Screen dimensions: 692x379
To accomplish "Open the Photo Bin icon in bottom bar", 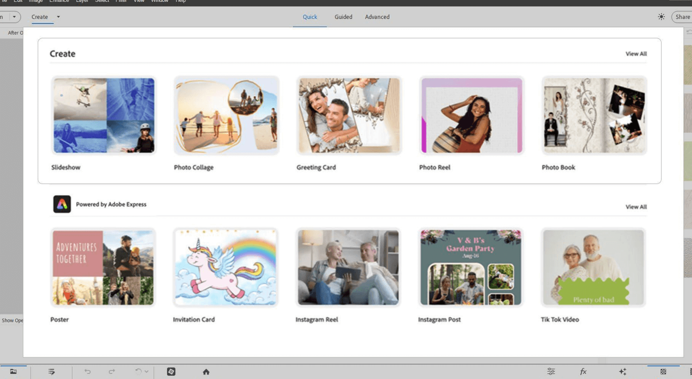I will point(13,372).
